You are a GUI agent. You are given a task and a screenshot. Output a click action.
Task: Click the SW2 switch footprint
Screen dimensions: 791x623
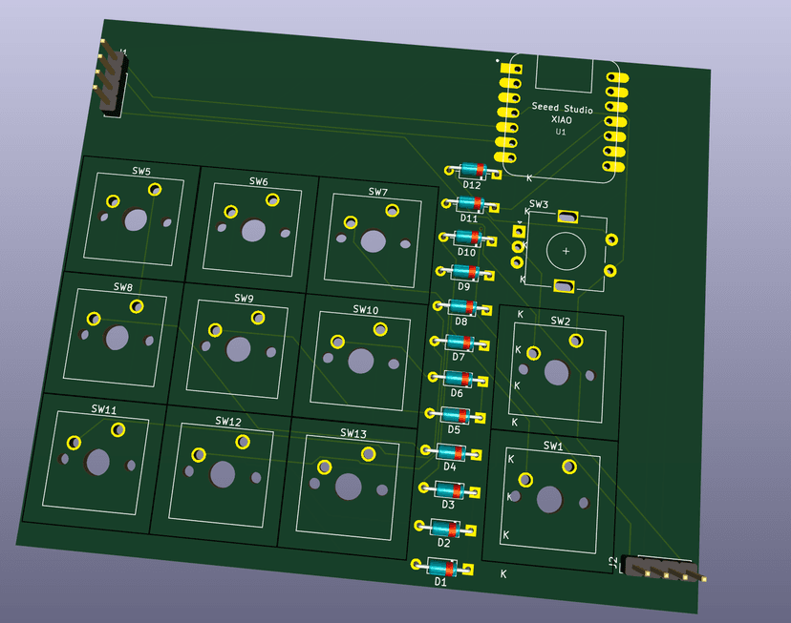pyautogui.click(x=556, y=372)
